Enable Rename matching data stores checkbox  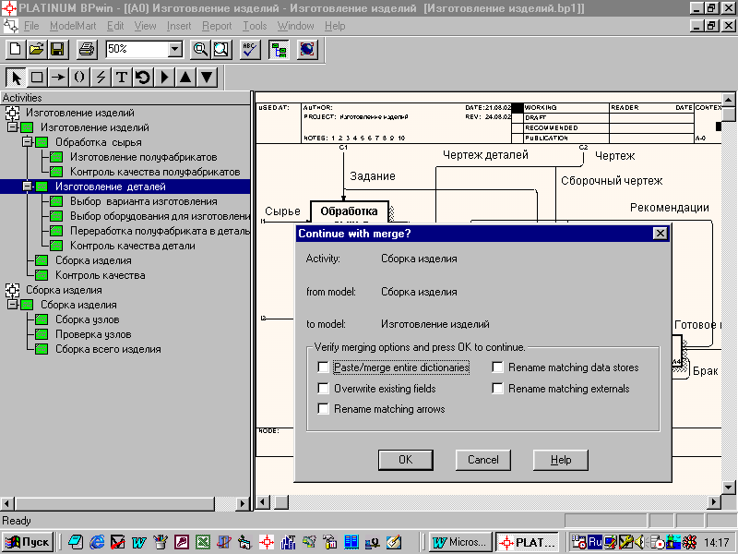click(497, 367)
